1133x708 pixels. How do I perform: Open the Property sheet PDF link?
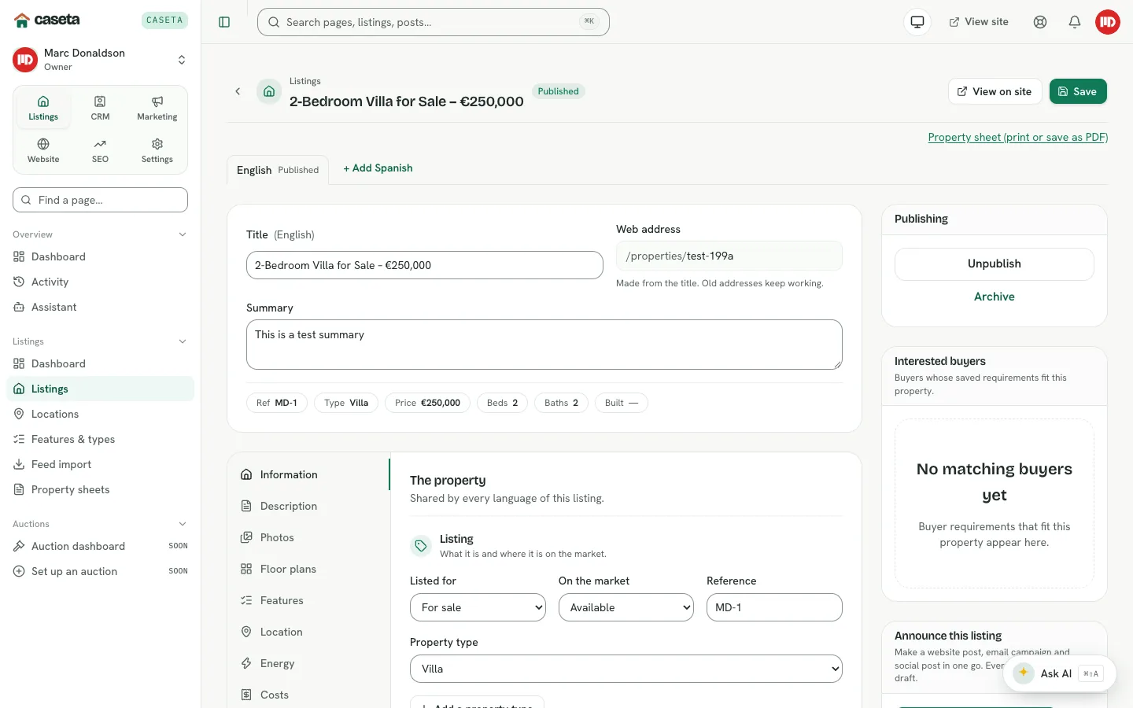point(1018,137)
